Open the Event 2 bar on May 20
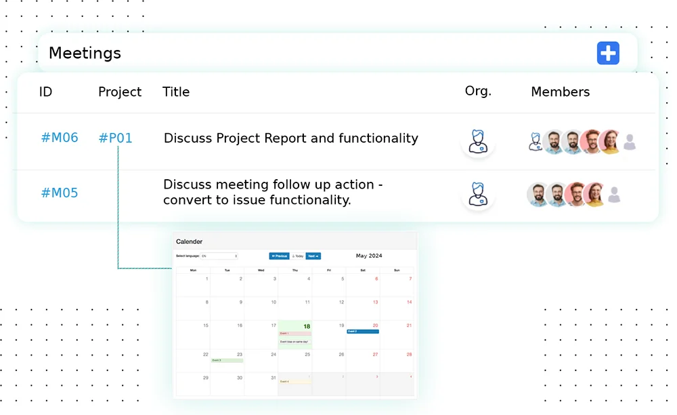Viewport: 677px width, 415px height. pyautogui.click(x=362, y=331)
